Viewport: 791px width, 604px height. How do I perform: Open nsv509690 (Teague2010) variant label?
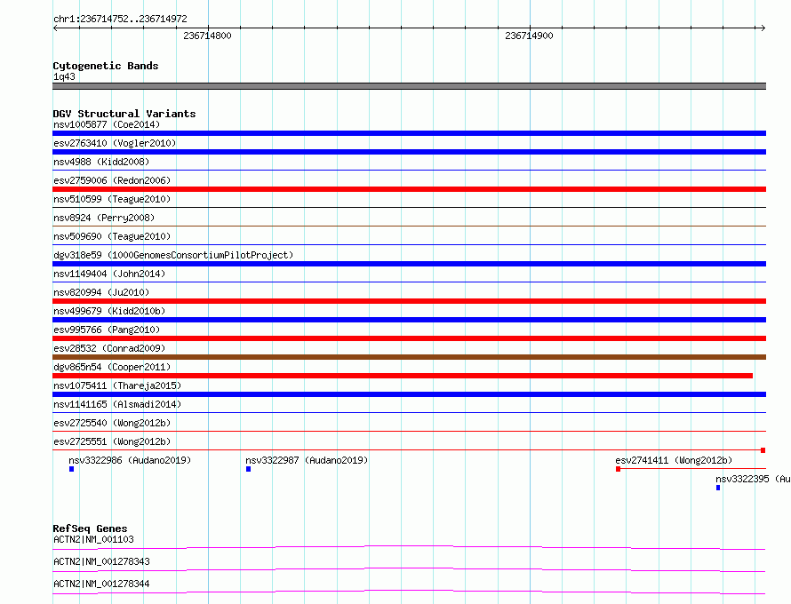113,236
